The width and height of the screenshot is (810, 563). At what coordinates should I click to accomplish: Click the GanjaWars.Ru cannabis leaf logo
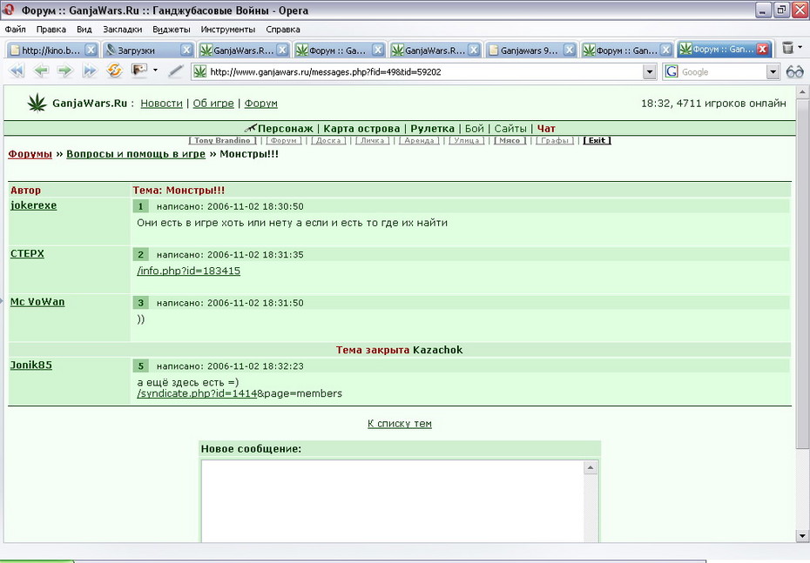[37, 103]
